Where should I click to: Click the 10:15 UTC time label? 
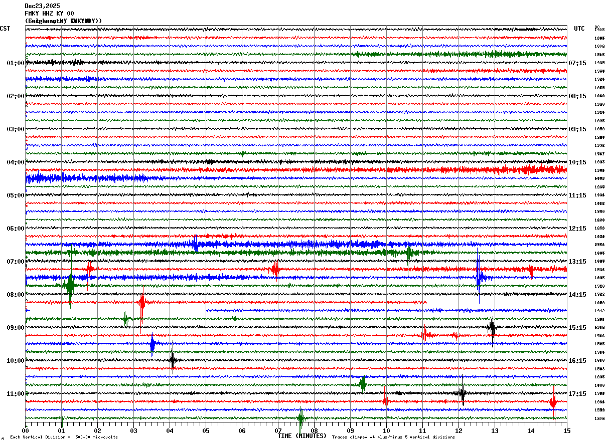(x=578, y=162)
